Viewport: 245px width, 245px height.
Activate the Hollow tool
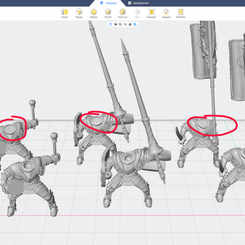(x=94, y=13)
